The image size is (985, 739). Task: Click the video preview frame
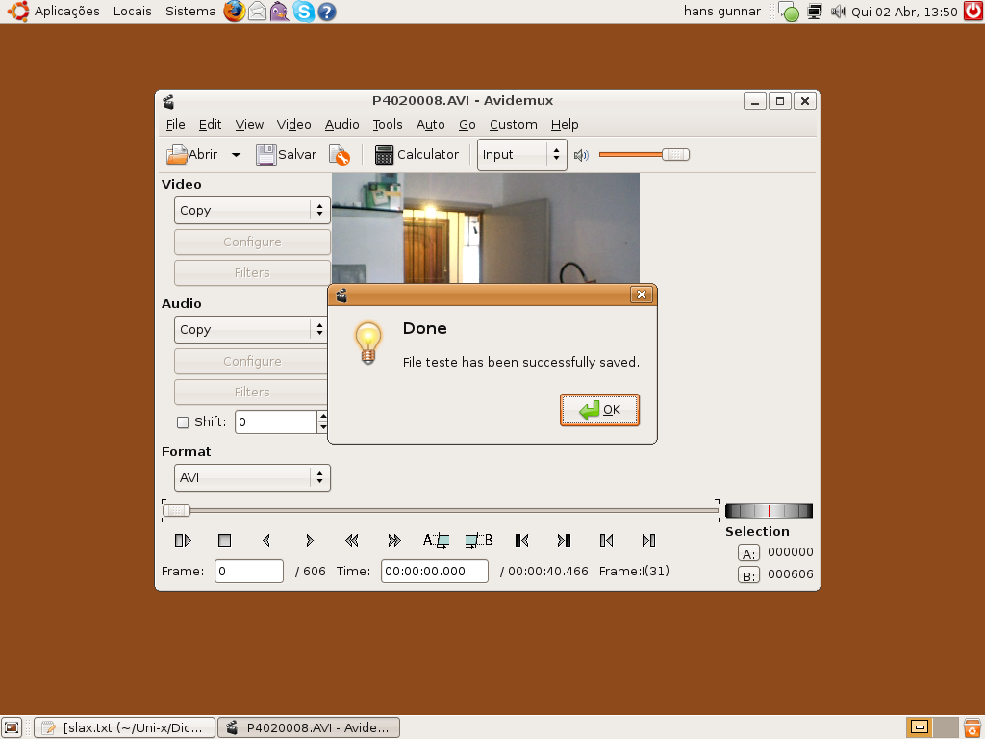click(x=485, y=228)
